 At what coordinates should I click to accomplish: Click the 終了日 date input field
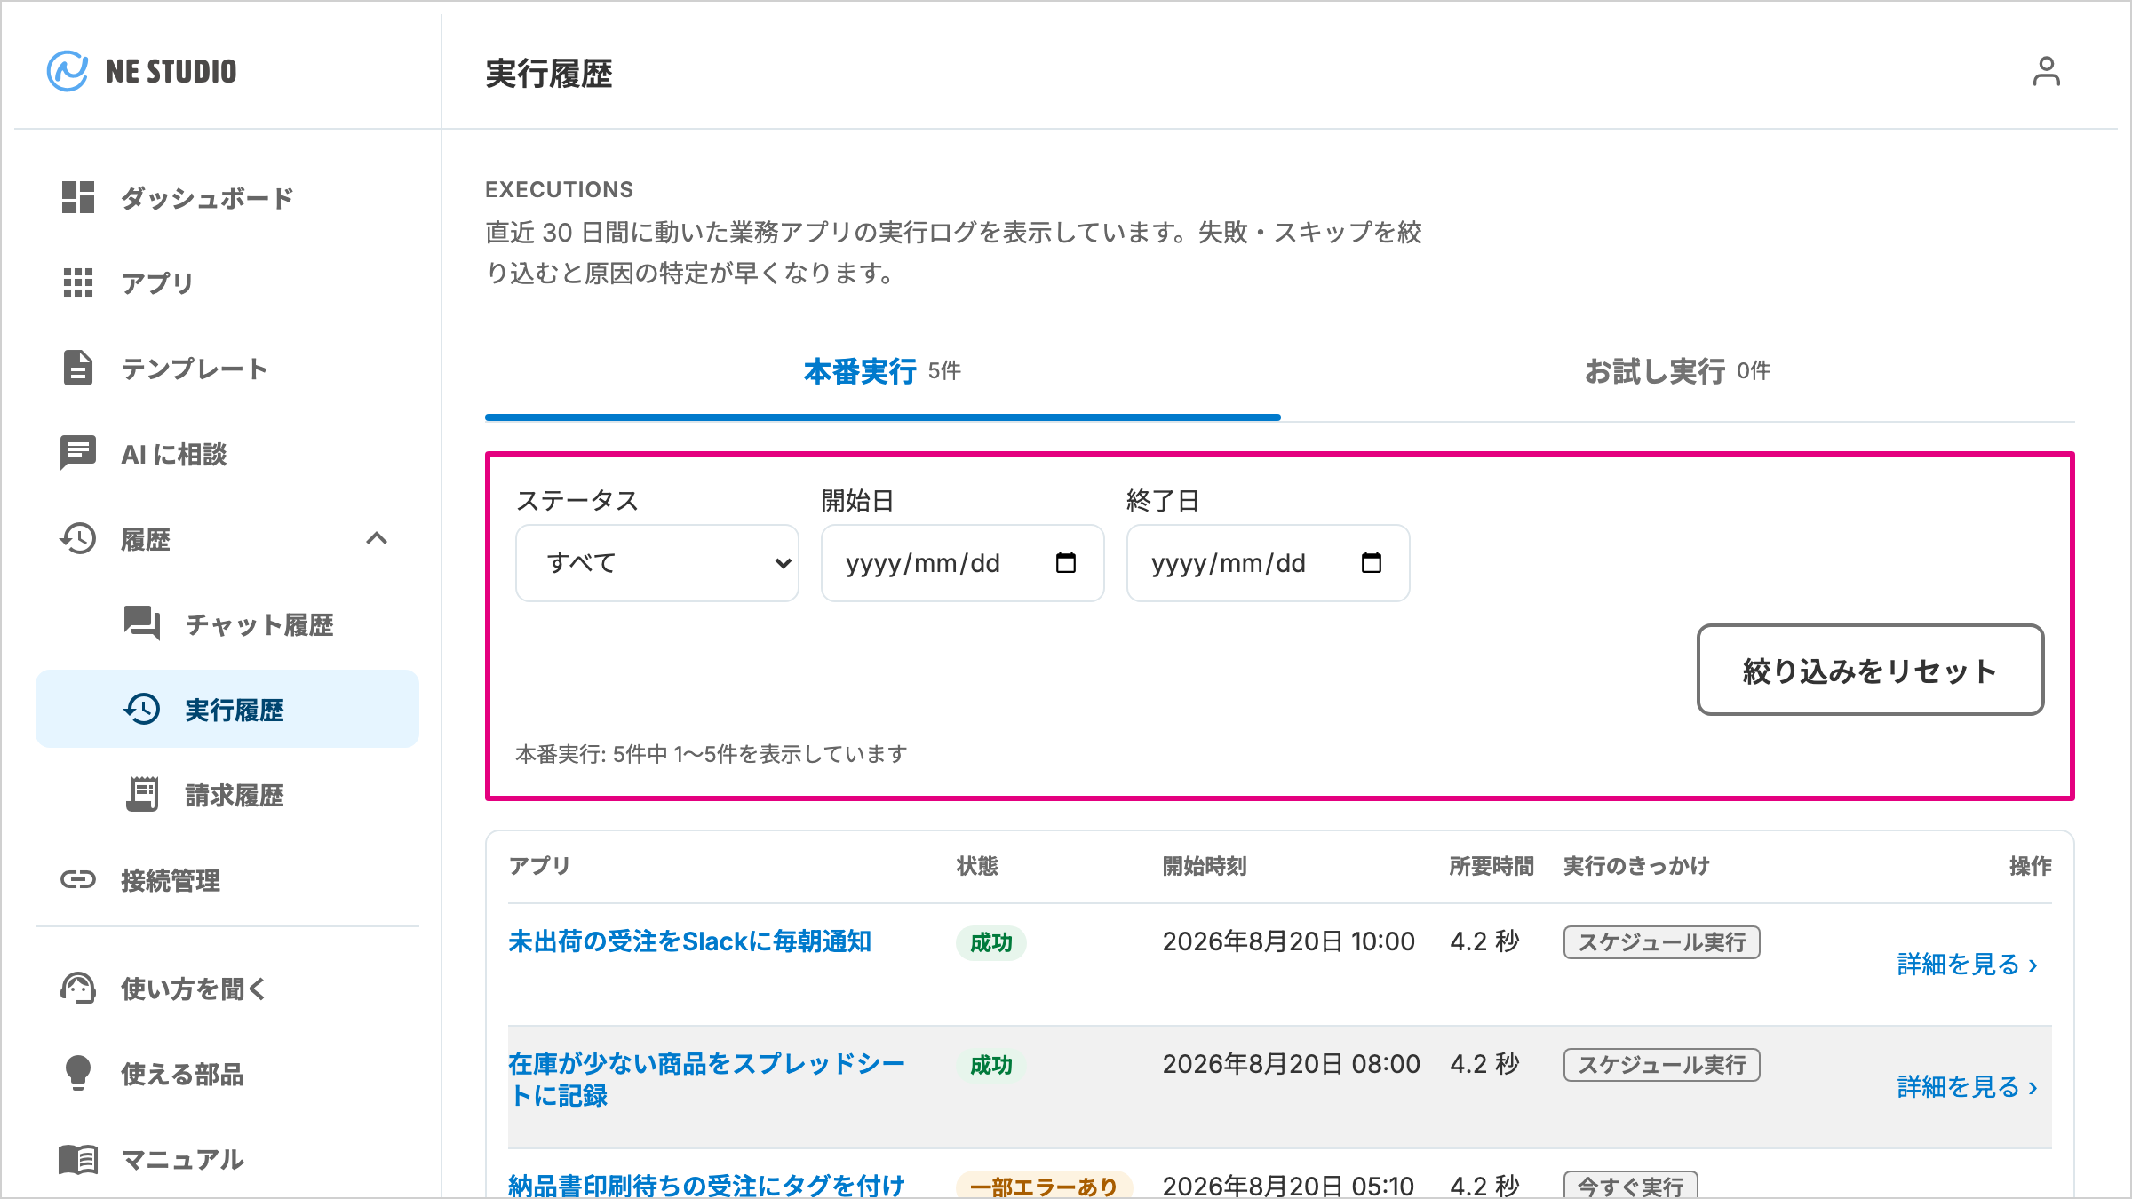point(1269,563)
